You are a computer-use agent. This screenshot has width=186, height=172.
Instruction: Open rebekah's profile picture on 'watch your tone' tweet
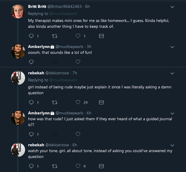tap(18, 150)
